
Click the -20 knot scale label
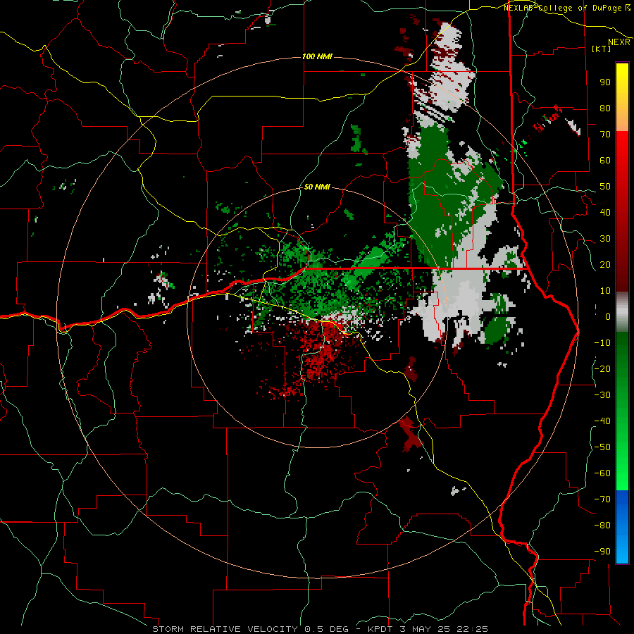pos(602,368)
